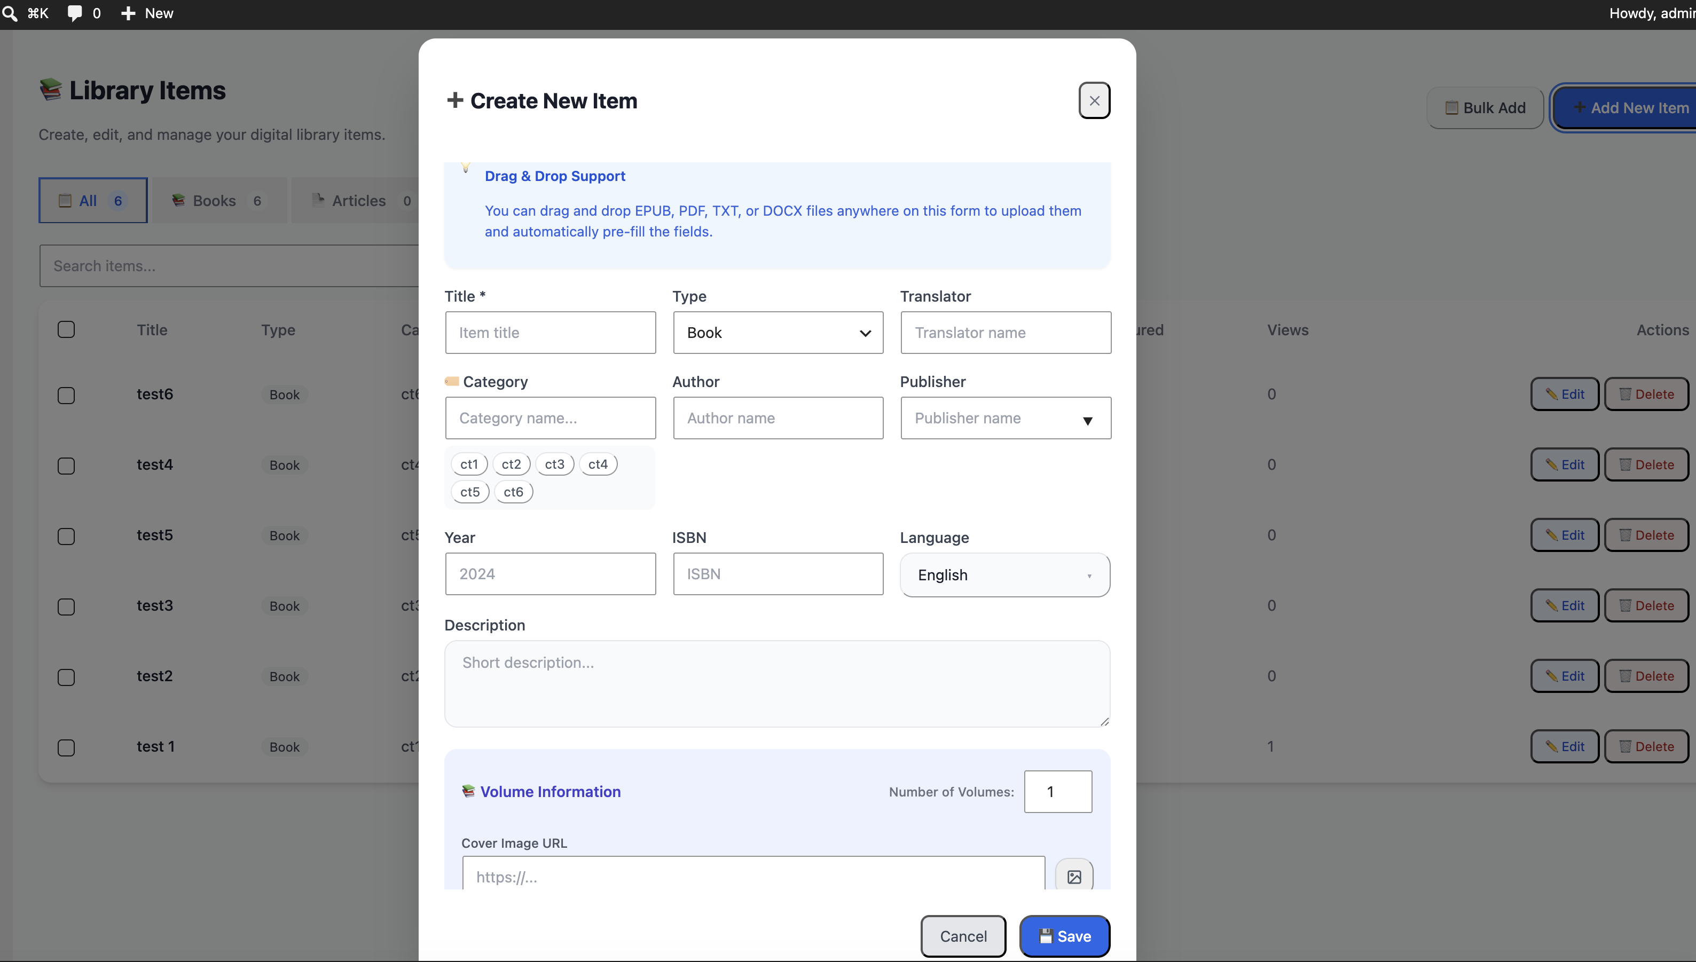Delete the test4 item
This screenshot has width=1696, height=962.
tap(1646, 464)
